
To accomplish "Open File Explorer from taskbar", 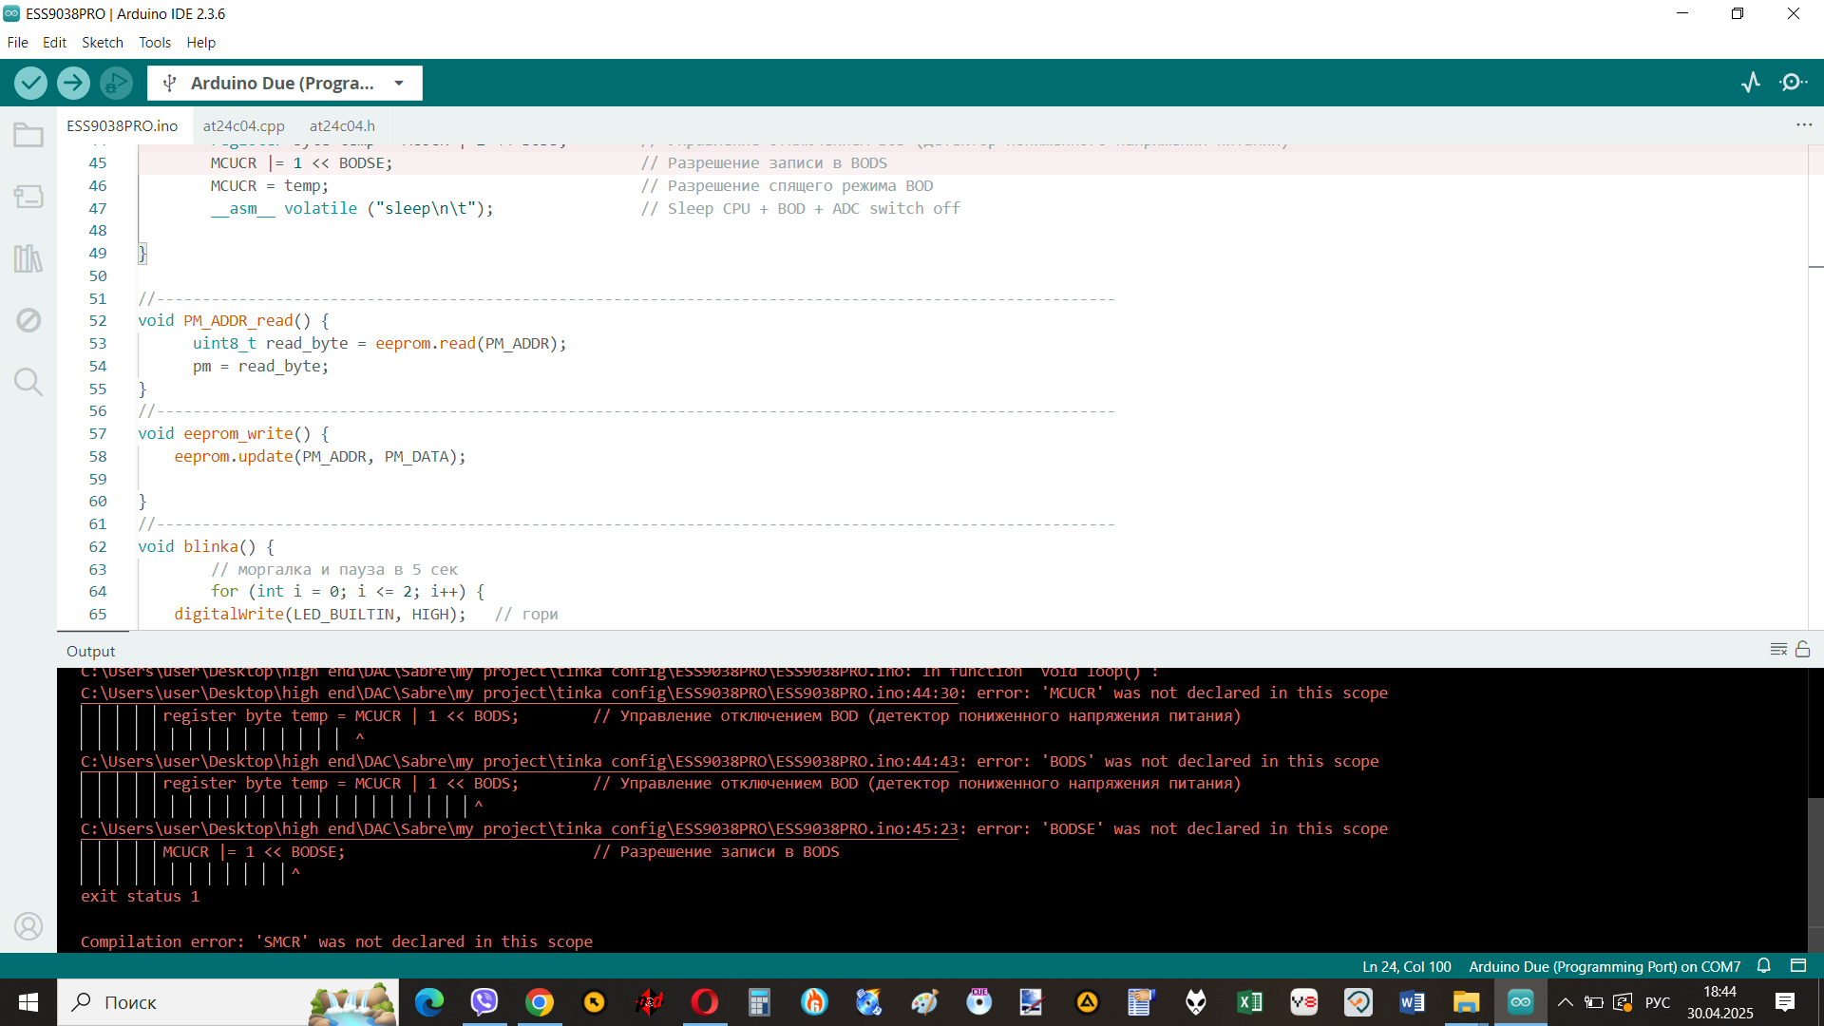I will 1466,1002.
